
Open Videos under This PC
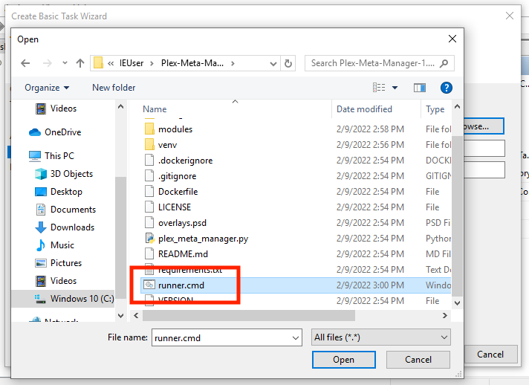click(x=56, y=281)
